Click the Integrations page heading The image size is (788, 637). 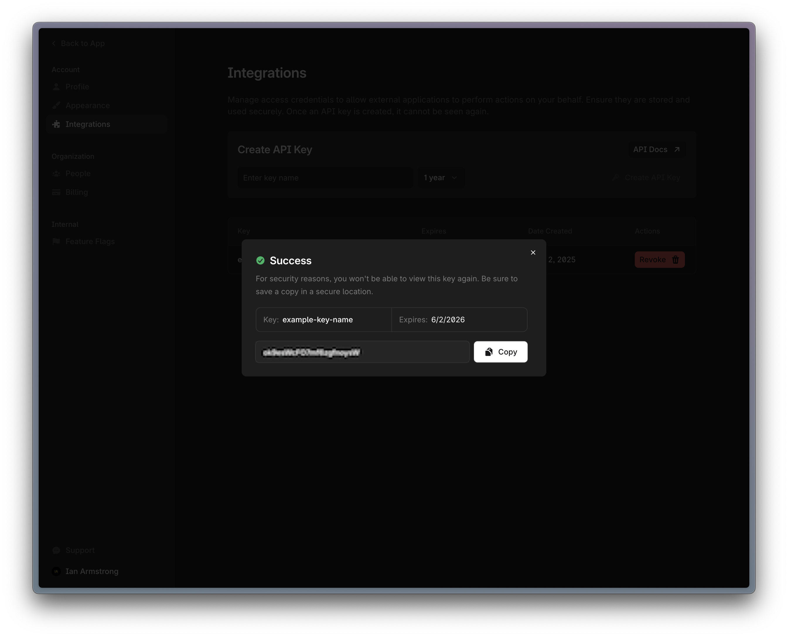point(267,73)
